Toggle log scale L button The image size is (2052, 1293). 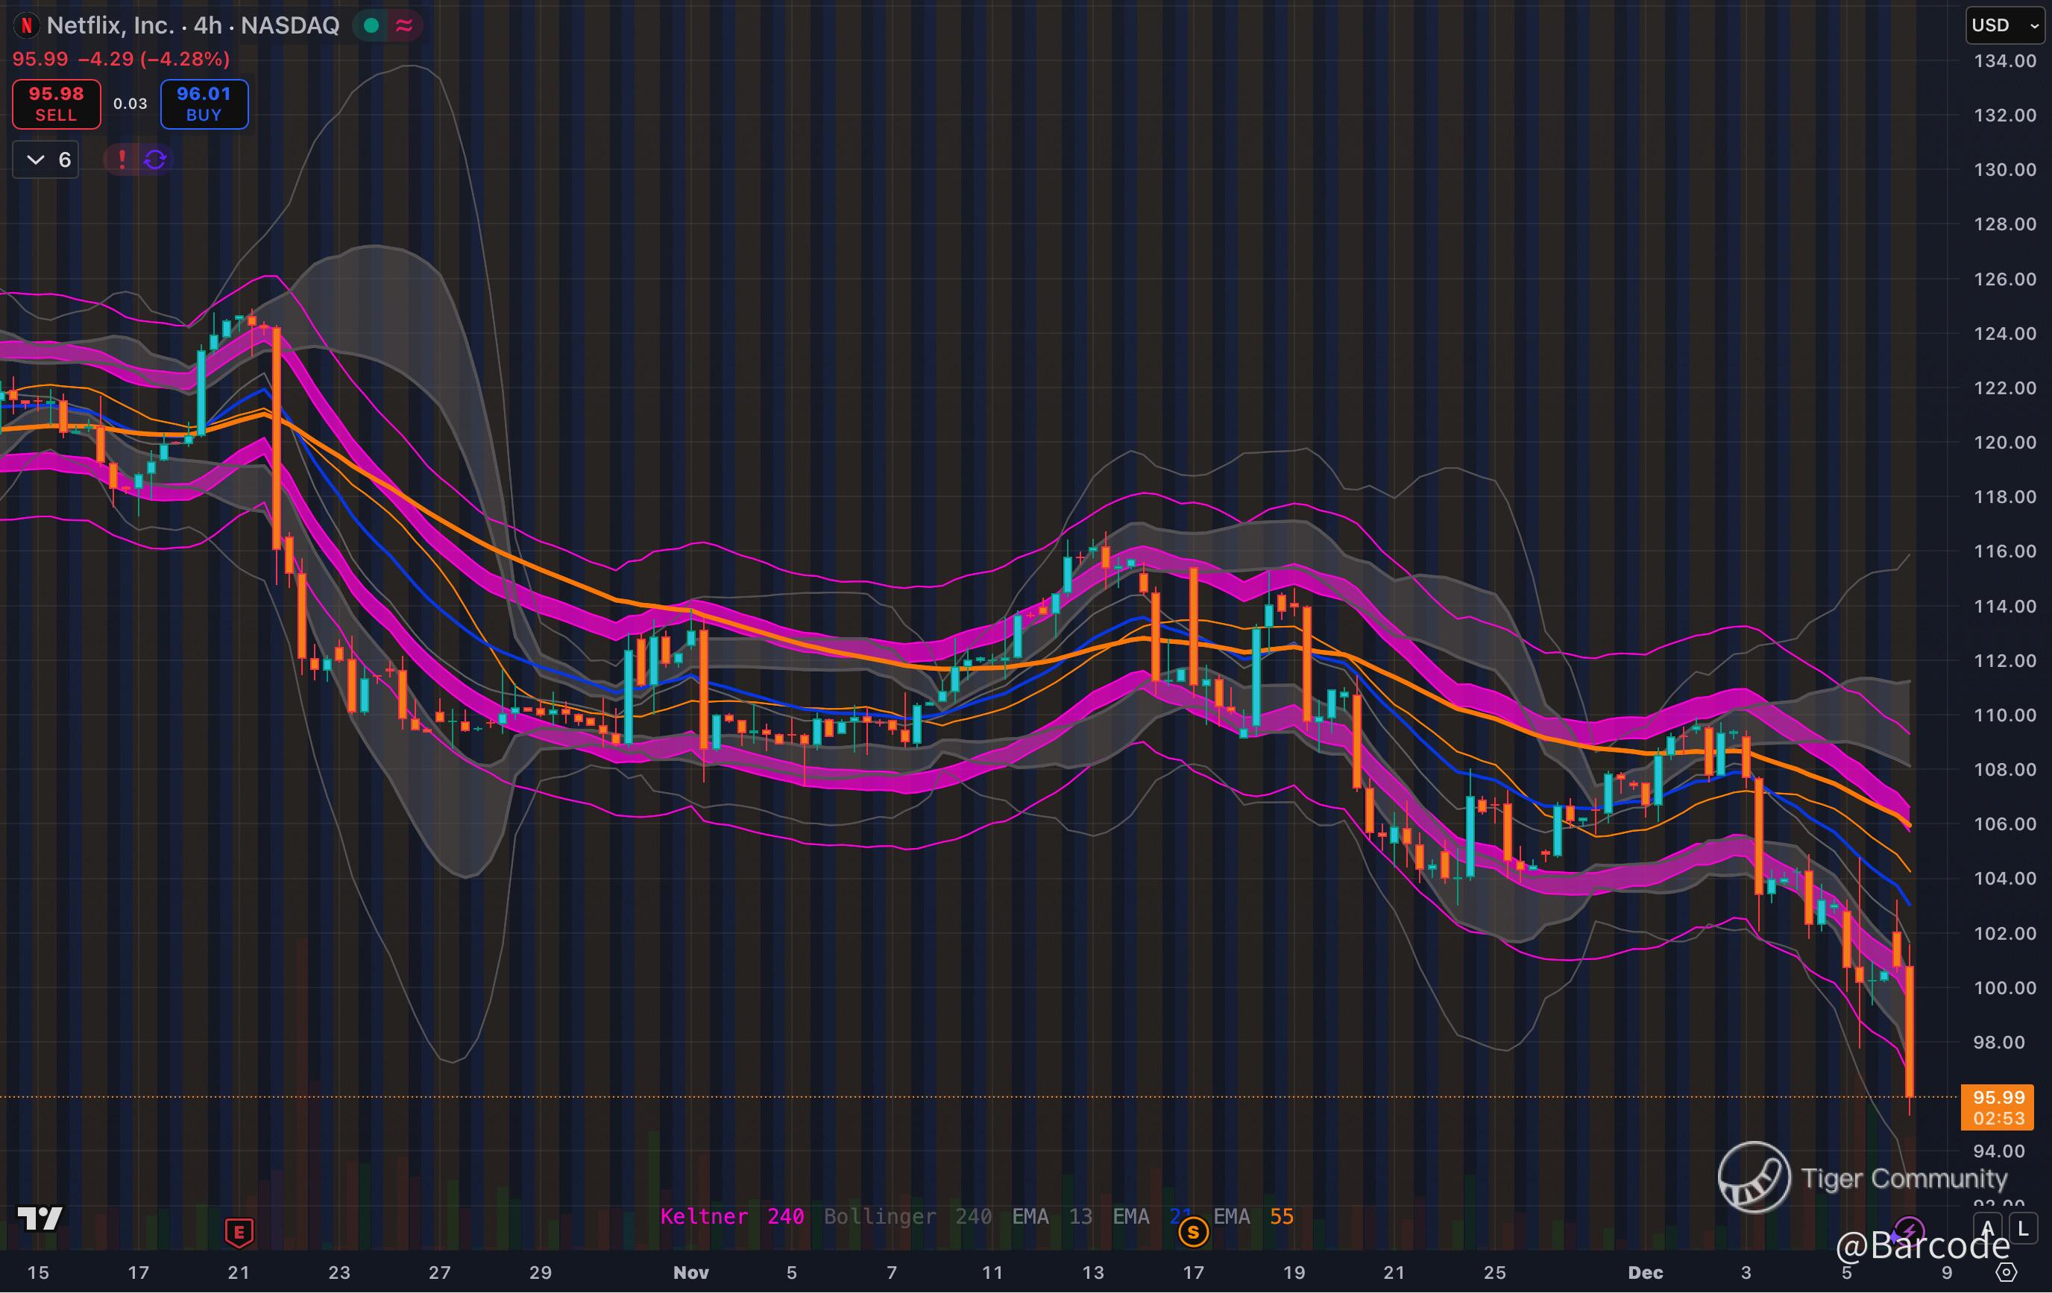pyautogui.click(x=2024, y=1229)
